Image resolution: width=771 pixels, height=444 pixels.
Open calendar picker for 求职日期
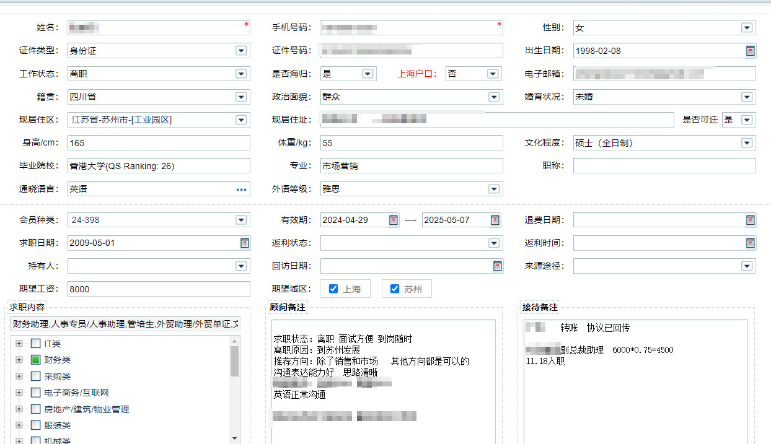coord(244,243)
